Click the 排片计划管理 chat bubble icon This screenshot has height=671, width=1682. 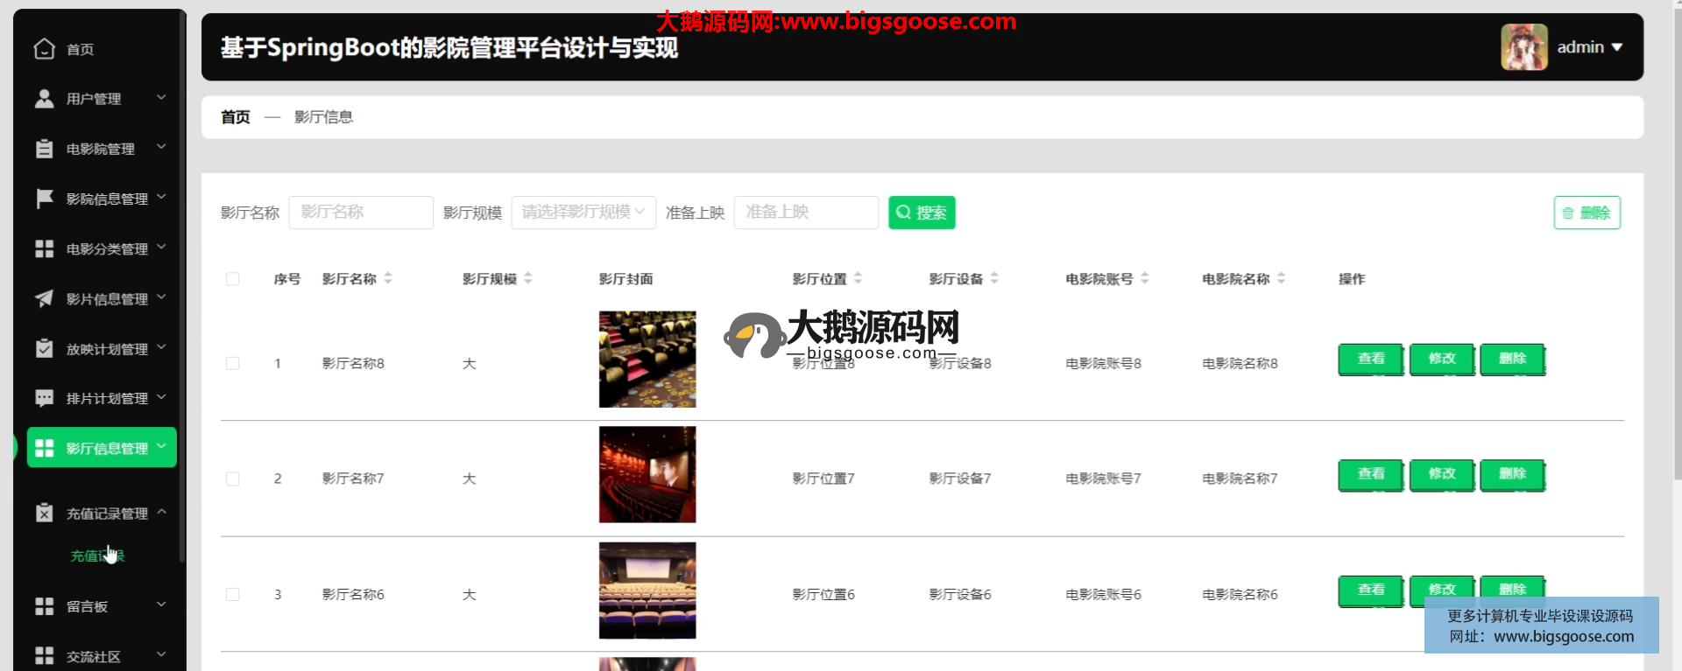point(44,398)
